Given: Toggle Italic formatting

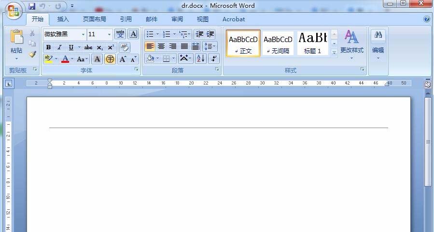Looking at the screenshot, I should click(x=59, y=47).
